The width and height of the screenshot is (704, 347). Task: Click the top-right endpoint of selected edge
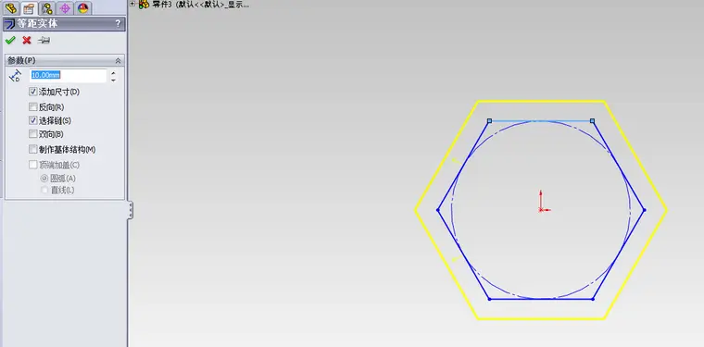click(593, 120)
